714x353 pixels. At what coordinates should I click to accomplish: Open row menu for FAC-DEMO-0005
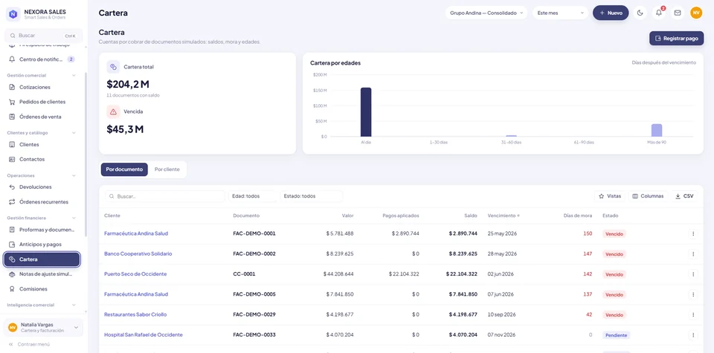tap(693, 294)
